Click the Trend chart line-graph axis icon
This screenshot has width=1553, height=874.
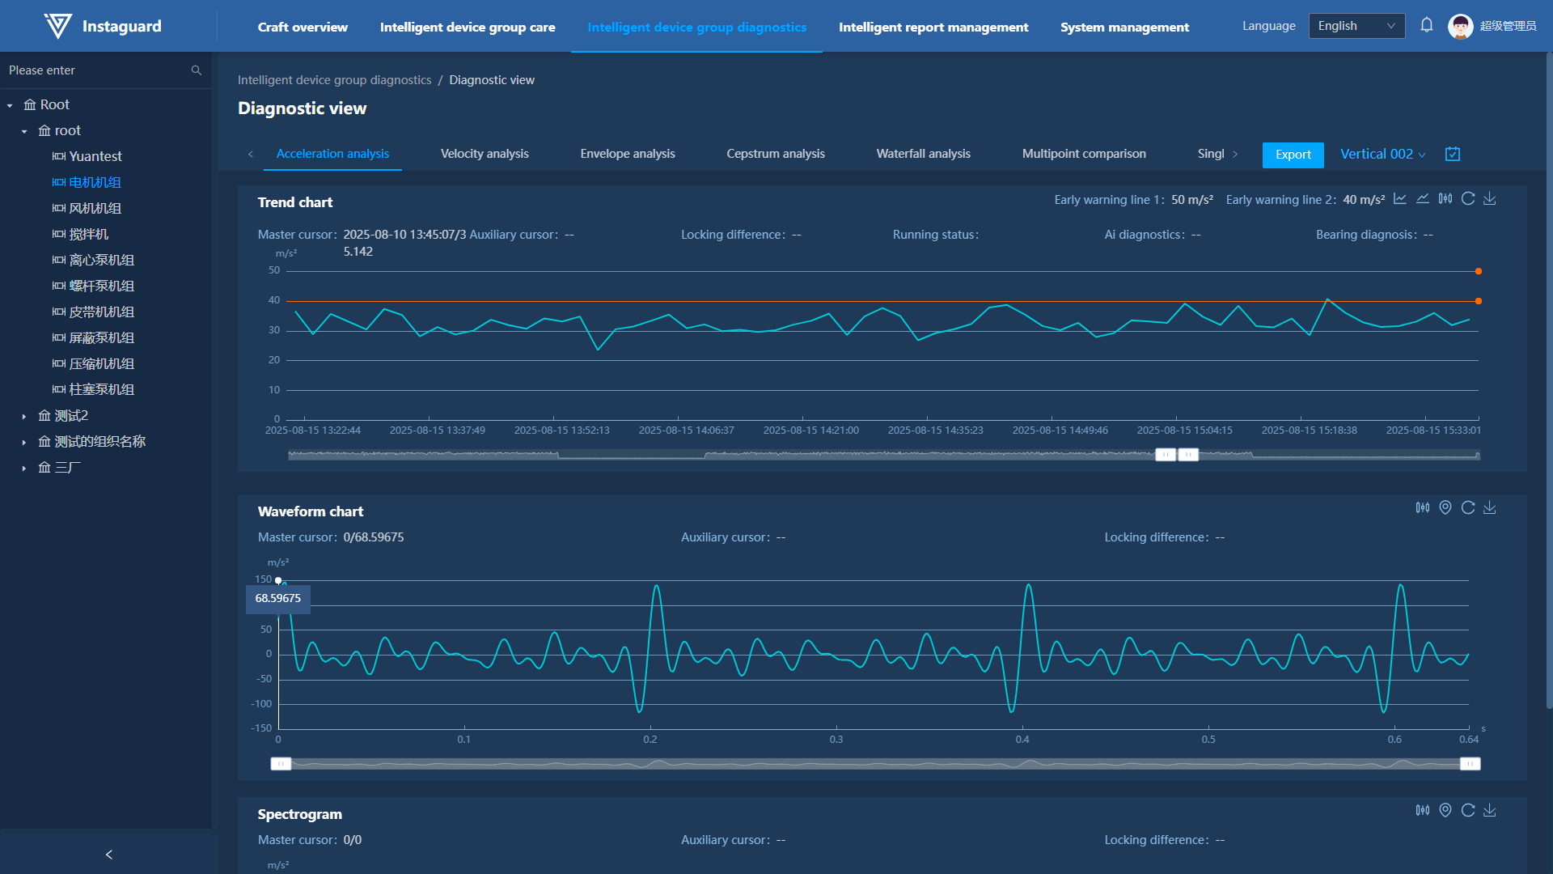(1400, 199)
